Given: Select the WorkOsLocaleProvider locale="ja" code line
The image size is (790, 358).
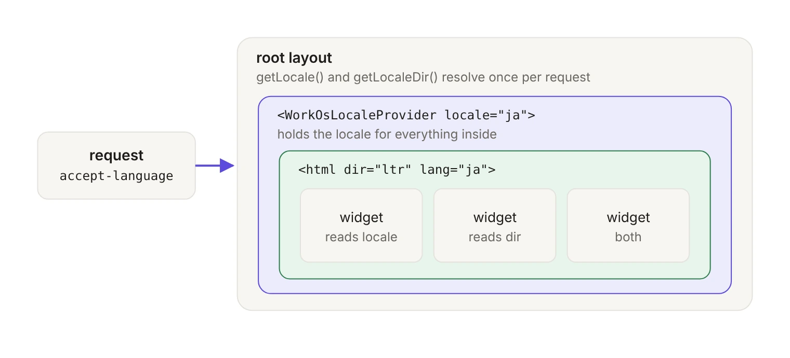Looking at the screenshot, I should [406, 115].
